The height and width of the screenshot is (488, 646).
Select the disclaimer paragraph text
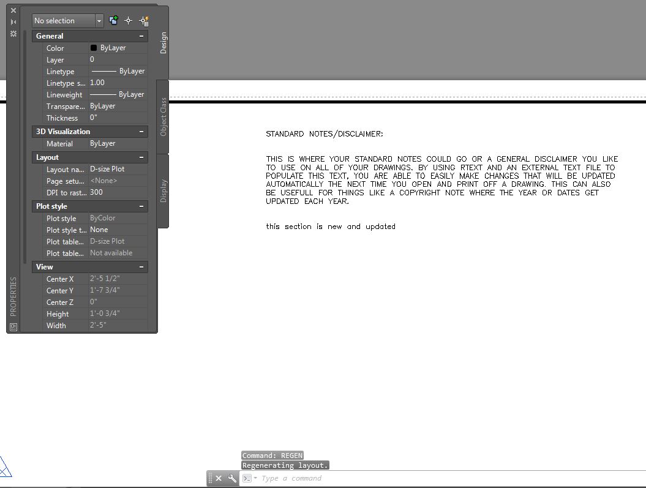pos(441,180)
